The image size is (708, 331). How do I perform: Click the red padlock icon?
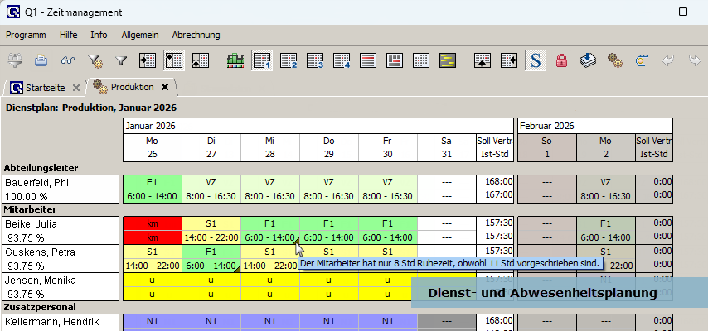[x=561, y=60]
